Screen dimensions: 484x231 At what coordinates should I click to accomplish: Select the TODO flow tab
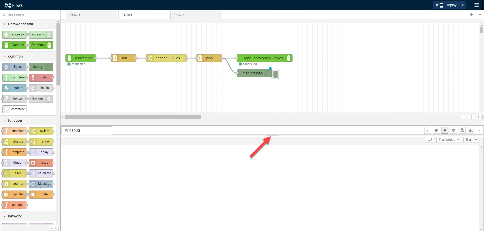pos(144,15)
